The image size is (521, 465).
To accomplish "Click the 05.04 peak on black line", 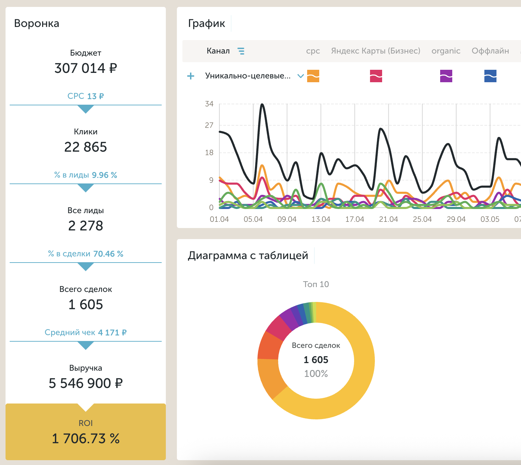I will tap(262, 104).
